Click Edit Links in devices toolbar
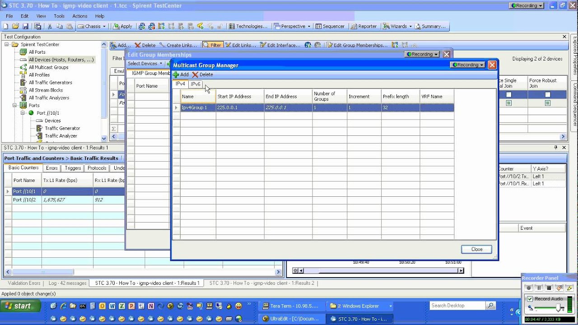 241,45
